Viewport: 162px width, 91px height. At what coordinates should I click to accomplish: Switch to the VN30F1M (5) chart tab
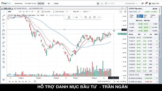[x=22, y=8]
